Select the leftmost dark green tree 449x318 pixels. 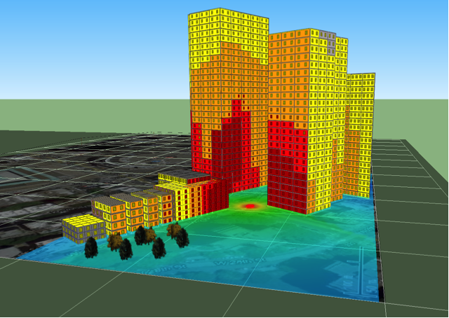(91, 247)
